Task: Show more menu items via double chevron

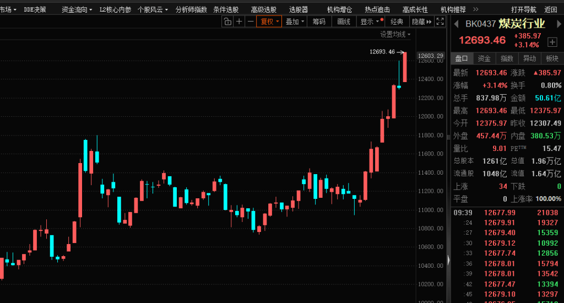Action: pyautogui.click(x=476, y=9)
